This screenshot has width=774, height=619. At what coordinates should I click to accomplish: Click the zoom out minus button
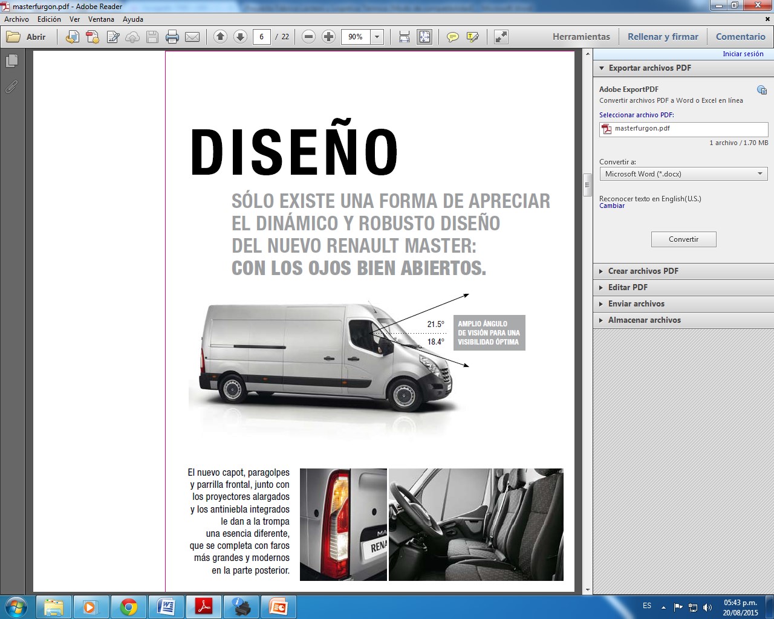pos(308,37)
